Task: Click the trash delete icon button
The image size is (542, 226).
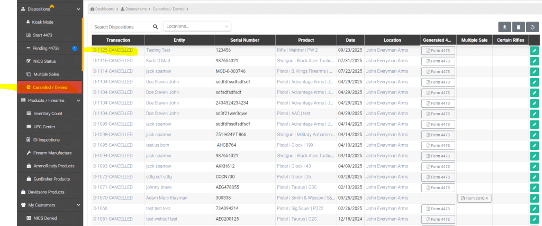Action: 519,26
